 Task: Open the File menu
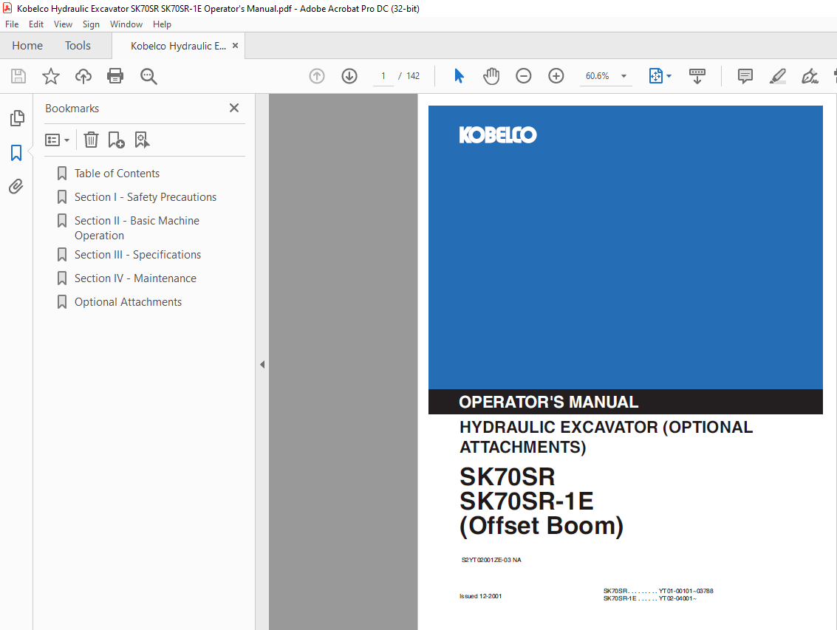(12, 24)
